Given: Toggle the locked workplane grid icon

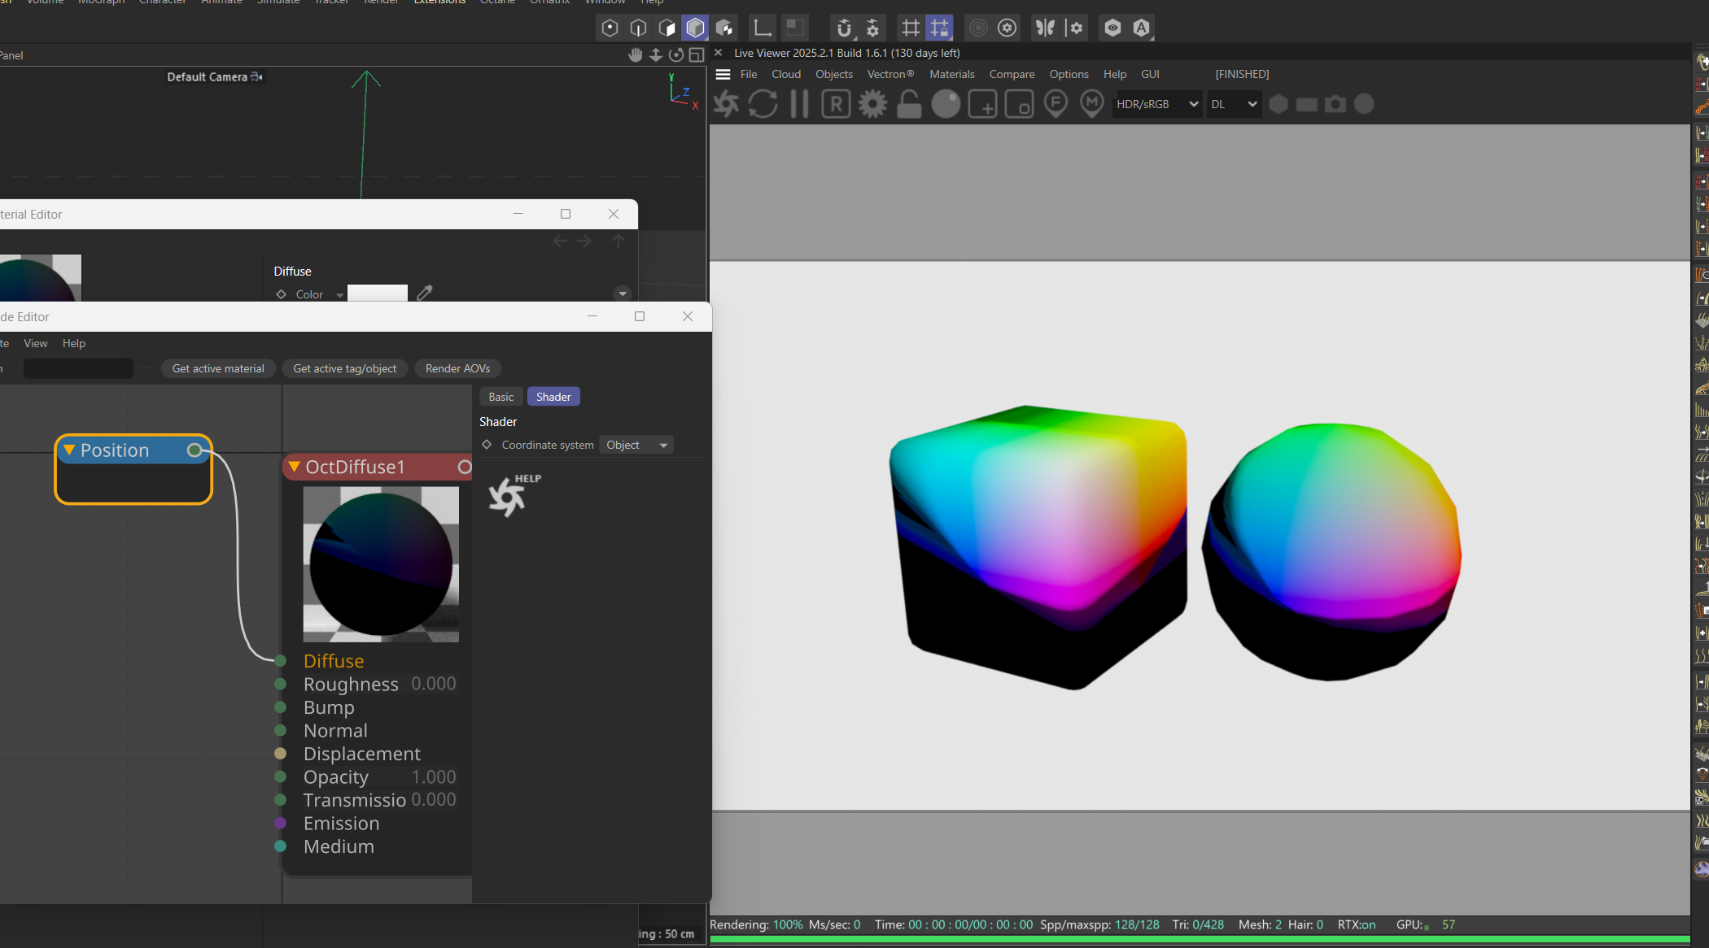Looking at the screenshot, I should 939,28.
